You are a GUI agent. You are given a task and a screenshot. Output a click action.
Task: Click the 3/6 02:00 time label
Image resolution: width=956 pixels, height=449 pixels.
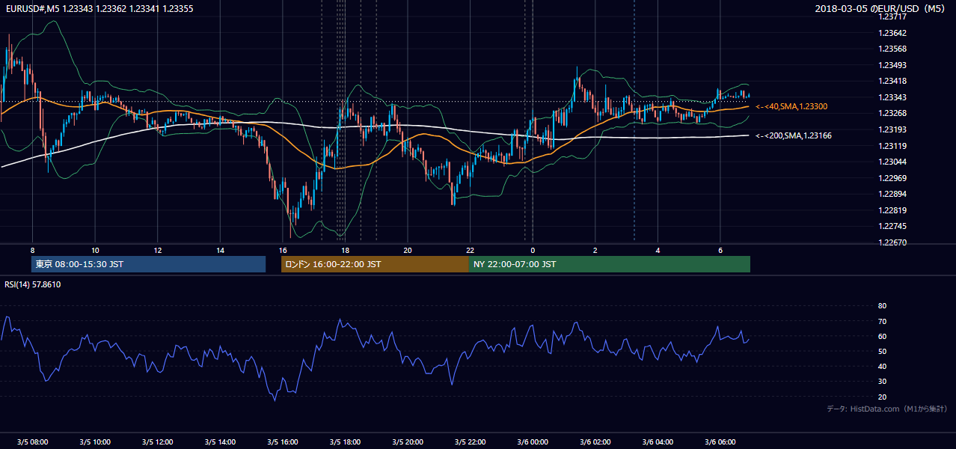(x=595, y=442)
